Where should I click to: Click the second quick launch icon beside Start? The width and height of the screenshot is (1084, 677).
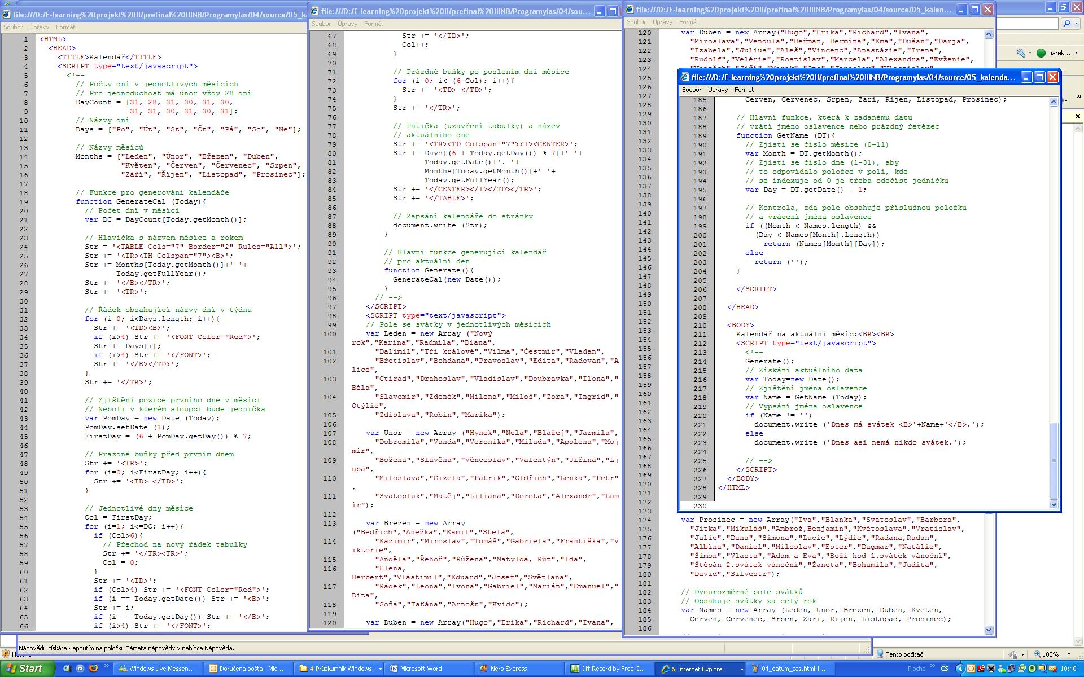tap(80, 669)
